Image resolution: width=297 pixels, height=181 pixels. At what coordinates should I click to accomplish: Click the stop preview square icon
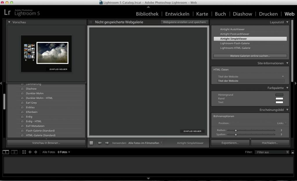pyautogui.click(x=91, y=143)
